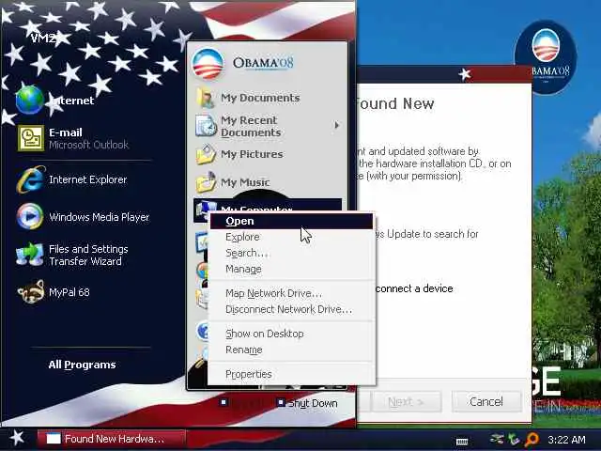
Task: Open My Documents folder
Action: pos(248,98)
